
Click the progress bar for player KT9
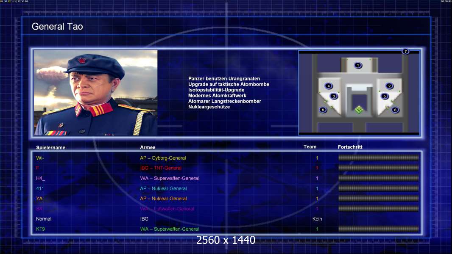click(378, 229)
